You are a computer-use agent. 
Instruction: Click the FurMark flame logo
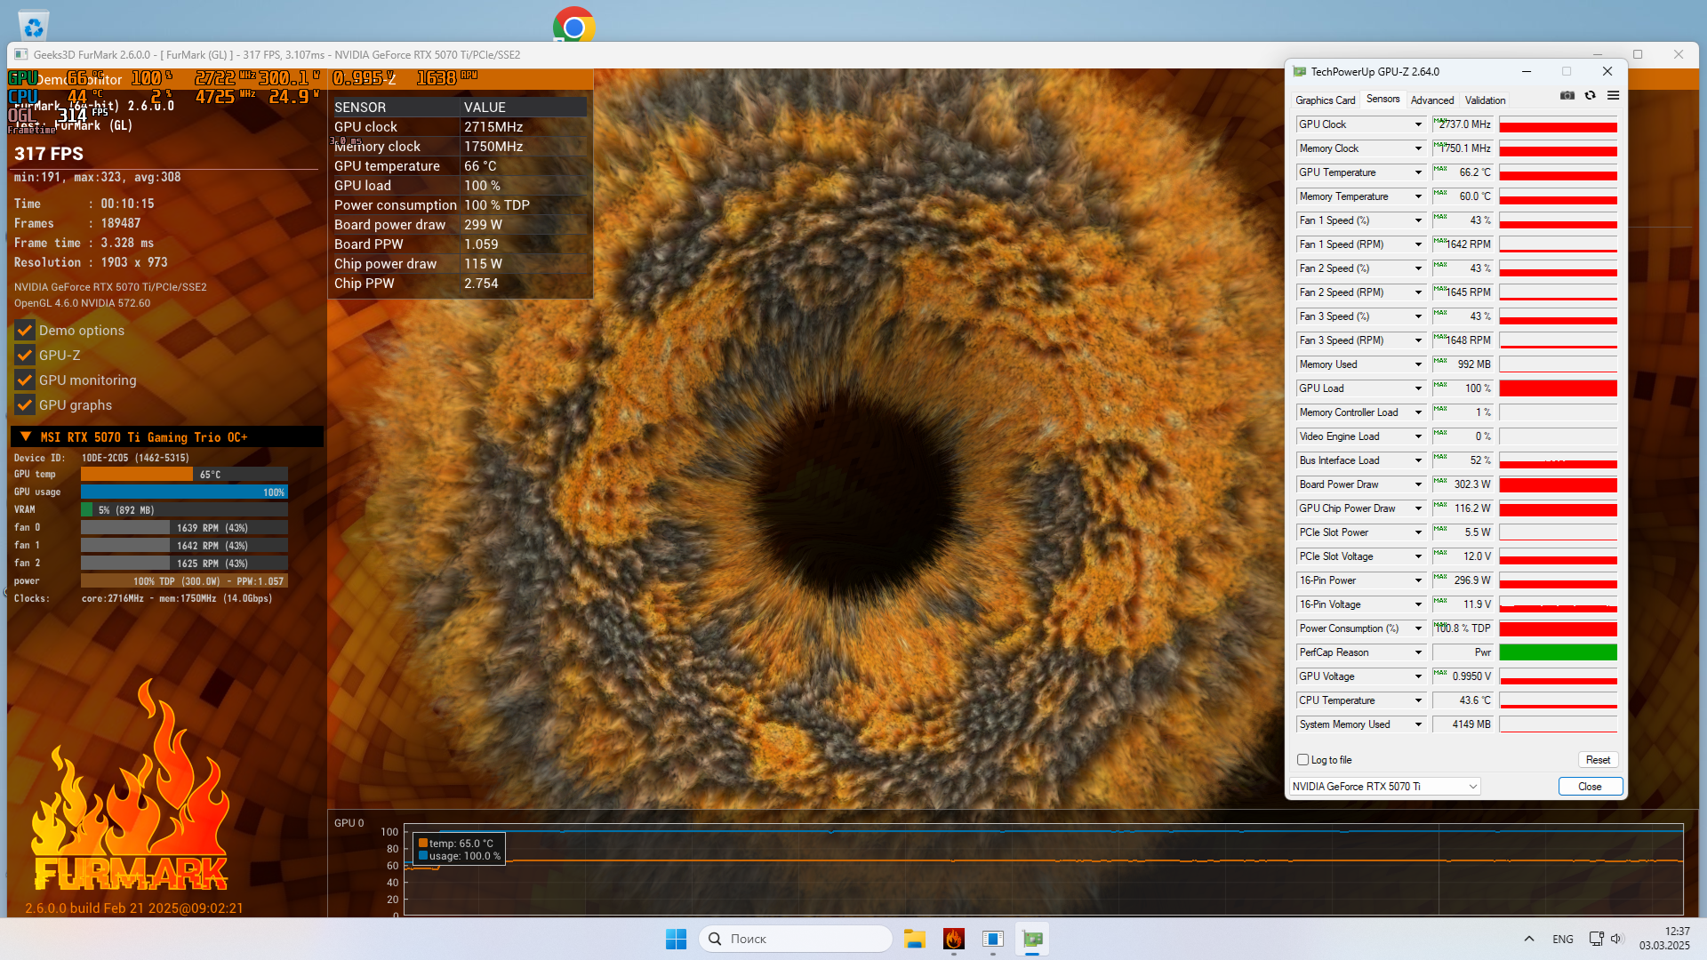coord(131,787)
